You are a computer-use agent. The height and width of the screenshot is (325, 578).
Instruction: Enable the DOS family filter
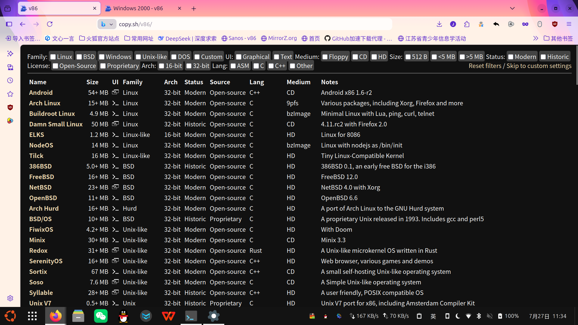click(x=174, y=57)
